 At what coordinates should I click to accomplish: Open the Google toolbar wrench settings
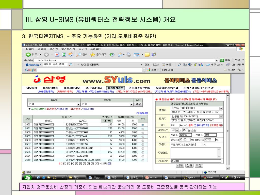point(239,70)
